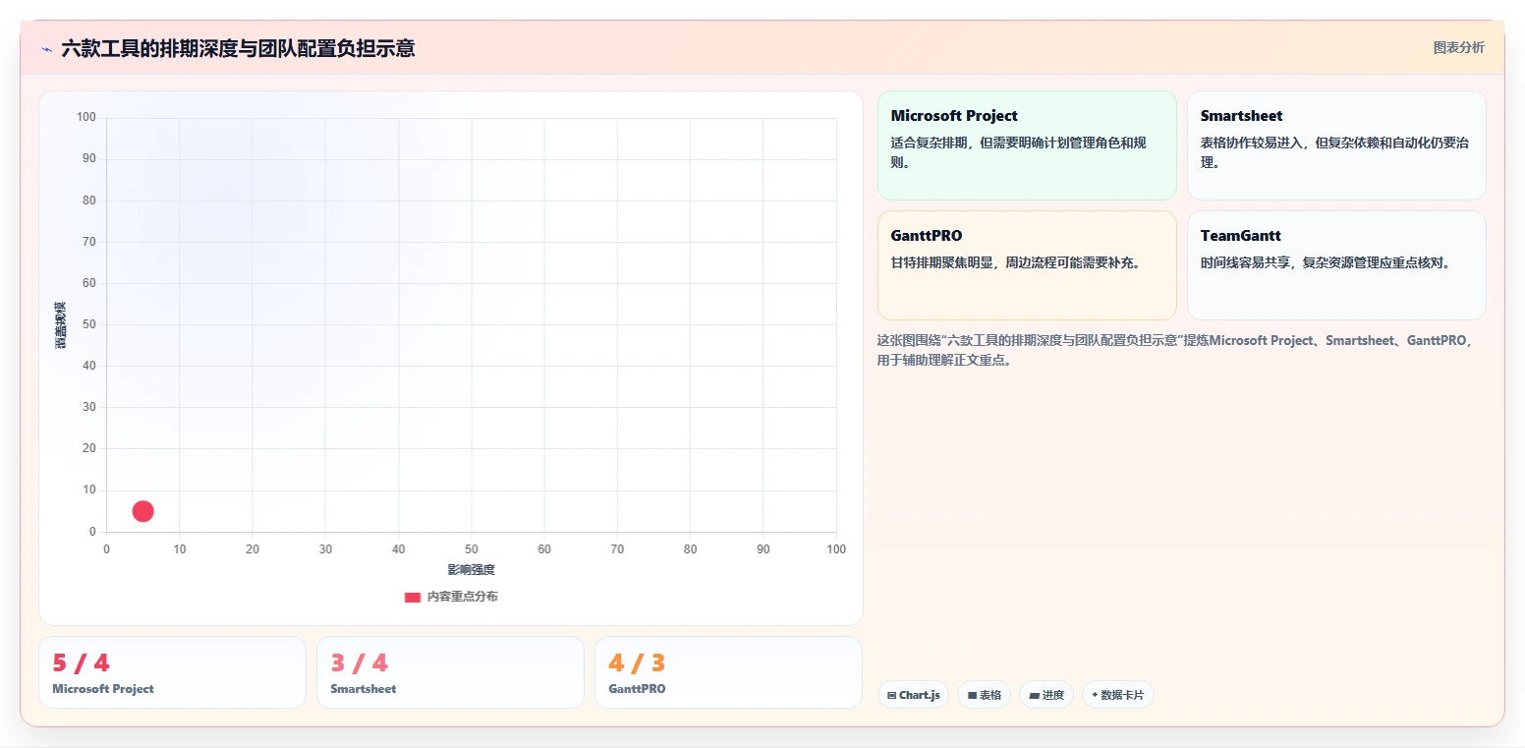
Task: Click the 表格 chip icon
Action: coord(972,695)
